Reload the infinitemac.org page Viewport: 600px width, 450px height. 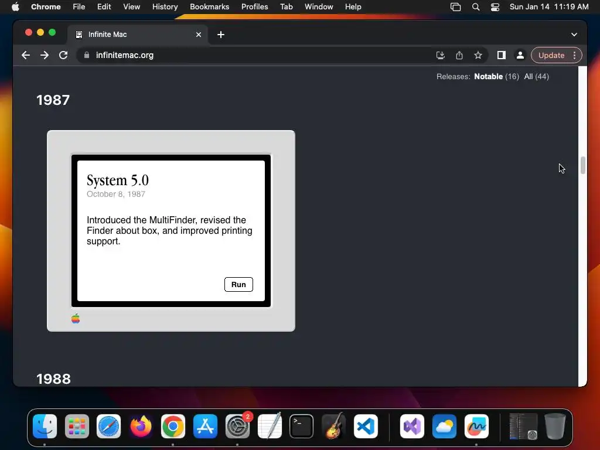click(63, 55)
